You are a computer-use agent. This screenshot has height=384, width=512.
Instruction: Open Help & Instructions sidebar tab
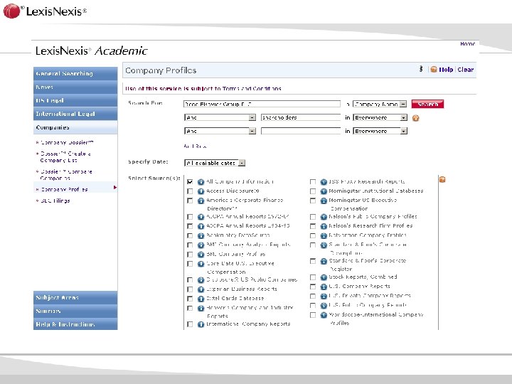75,324
